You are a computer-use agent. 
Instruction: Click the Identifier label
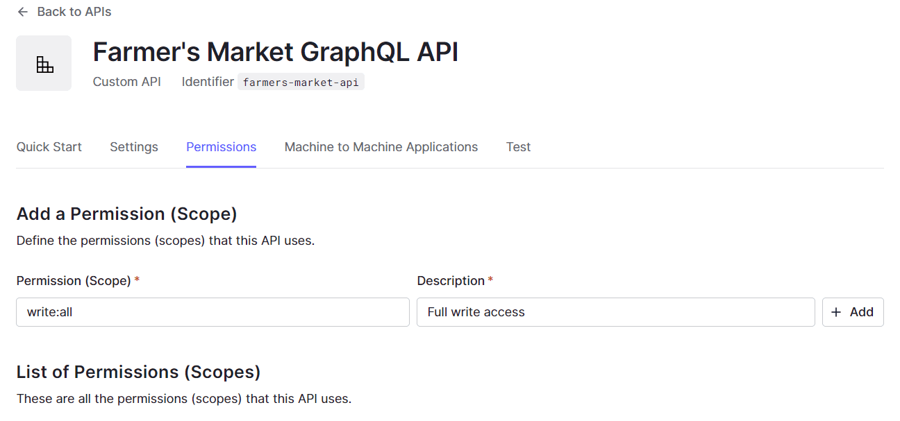pyautogui.click(x=208, y=82)
